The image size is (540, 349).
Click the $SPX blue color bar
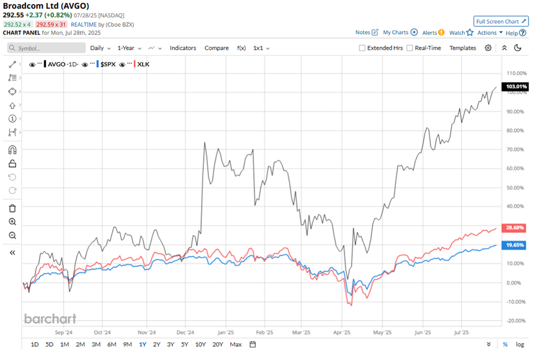[x=98, y=64]
